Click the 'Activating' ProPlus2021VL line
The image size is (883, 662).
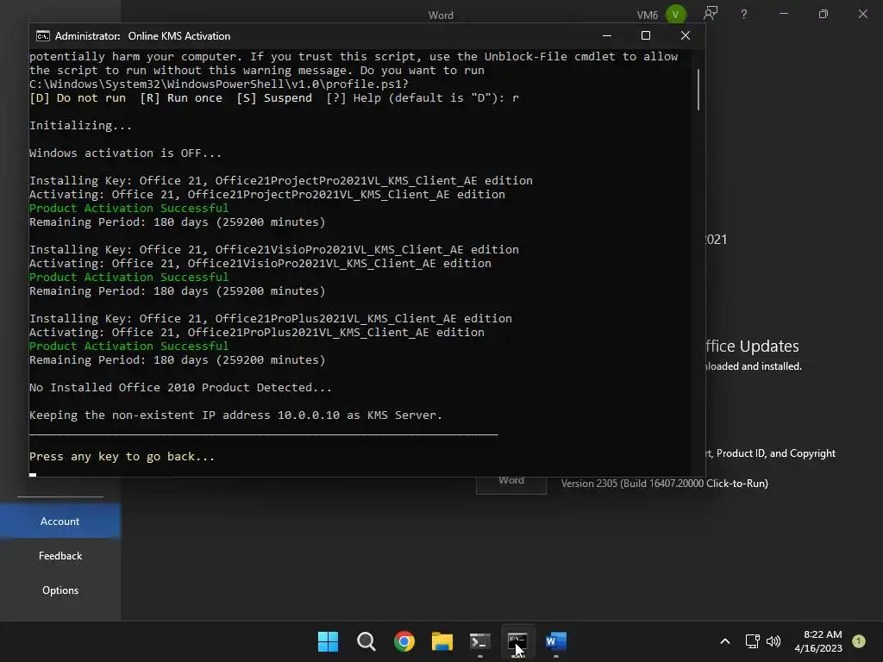coord(257,332)
